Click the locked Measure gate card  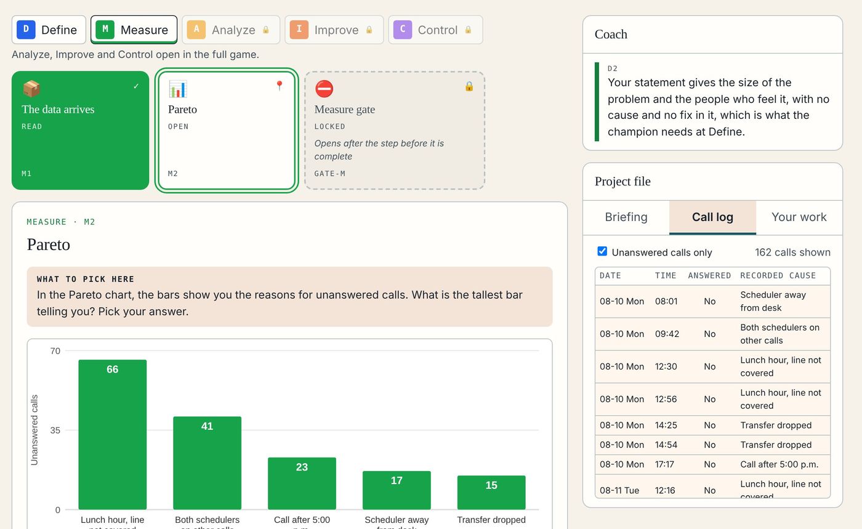tap(395, 131)
